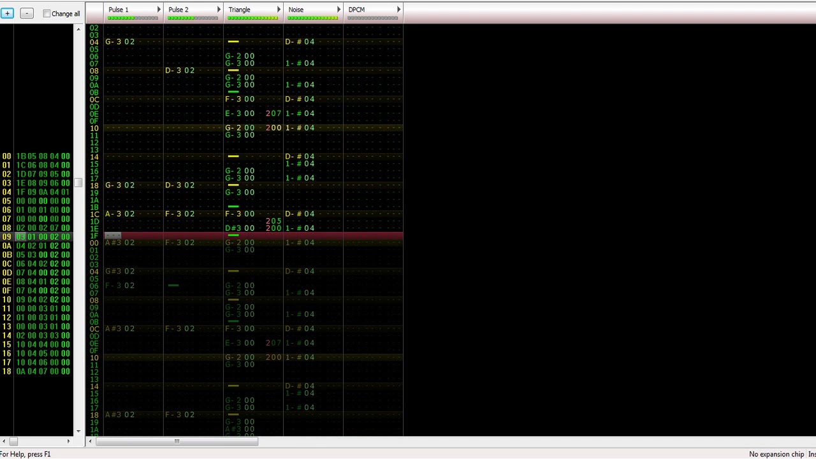Click the frame list vertical scrollbar thumb
The height and width of the screenshot is (459, 816).
tap(78, 182)
